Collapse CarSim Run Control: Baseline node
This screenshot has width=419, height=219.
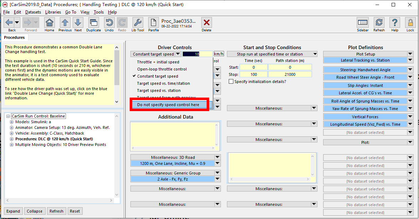coord(8,116)
